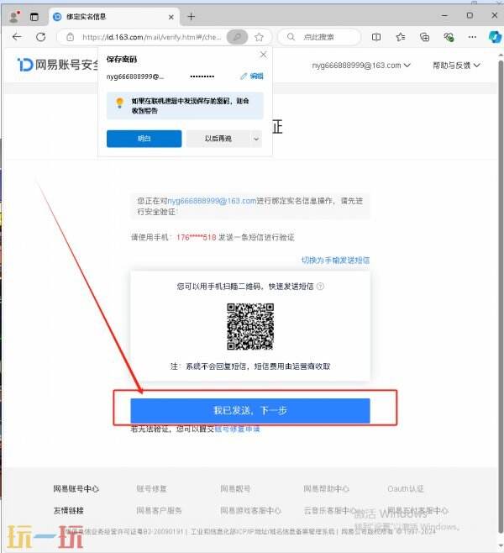Add page to favorites star icon
Viewport: 504px width, 553px height.
[x=259, y=37]
